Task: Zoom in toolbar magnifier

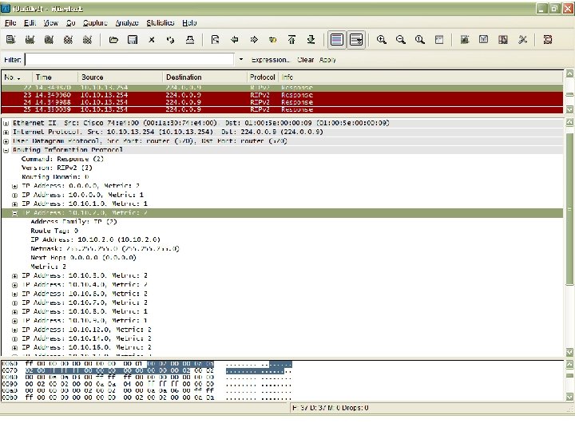Action: (x=382, y=40)
